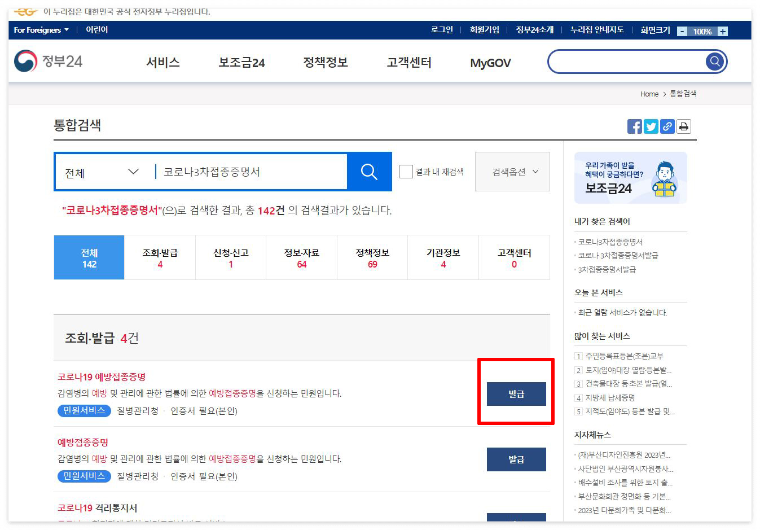760x530 pixels.
Task: Open news 사단법인 부산광역시자원봉사
Action: coord(626,469)
